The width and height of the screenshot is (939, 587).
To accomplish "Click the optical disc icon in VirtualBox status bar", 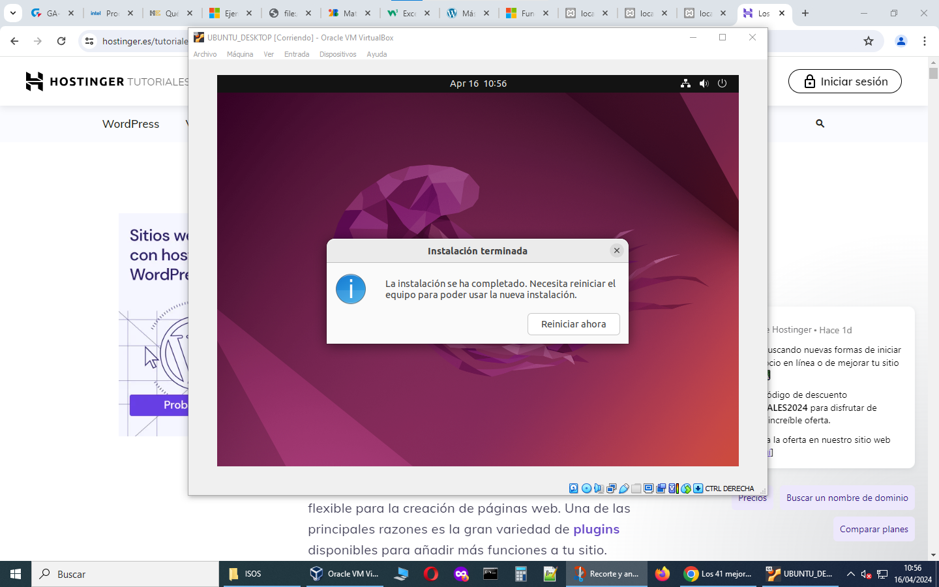I will [586, 489].
